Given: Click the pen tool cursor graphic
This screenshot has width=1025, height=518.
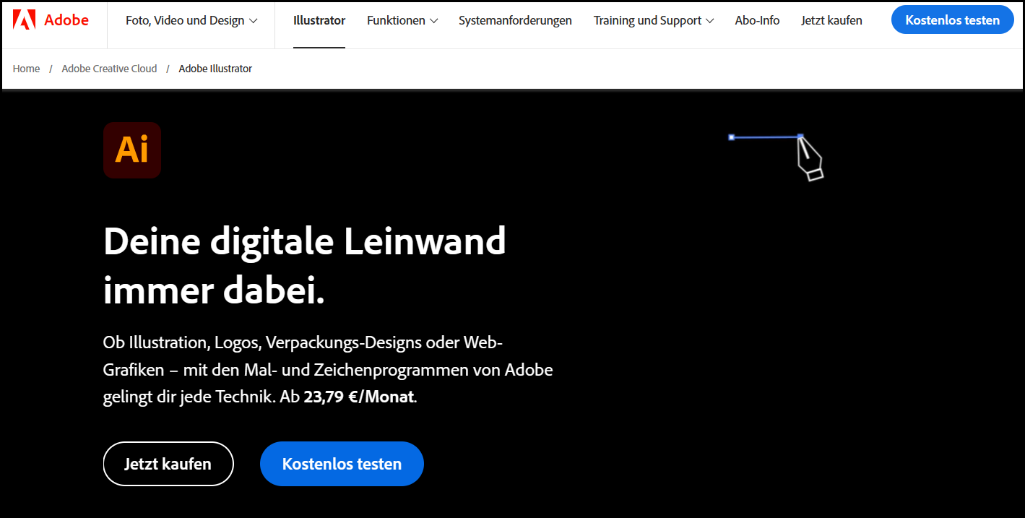Looking at the screenshot, I should pos(809,157).
